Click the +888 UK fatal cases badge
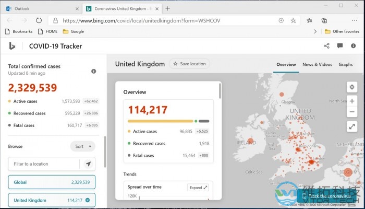This screenshot has width=365, height=209. (203, 155)
